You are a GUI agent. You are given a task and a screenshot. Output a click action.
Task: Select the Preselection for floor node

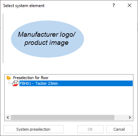tap(31, 78)
